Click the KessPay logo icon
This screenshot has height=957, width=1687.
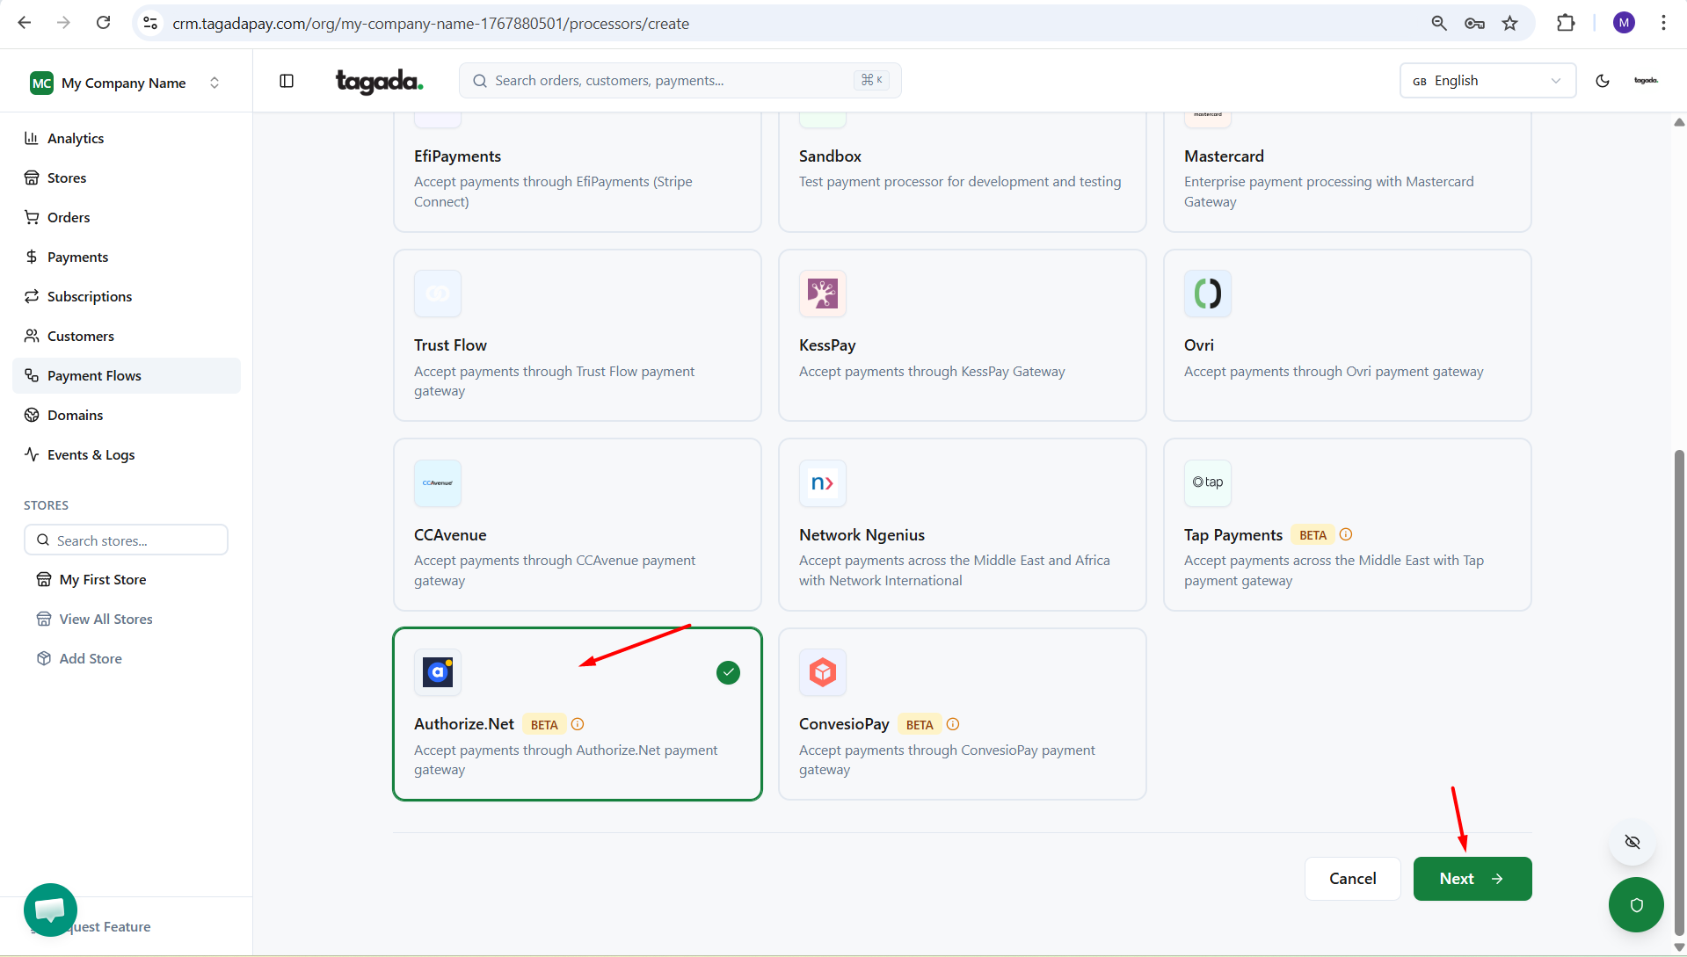[x=822, y=294]
